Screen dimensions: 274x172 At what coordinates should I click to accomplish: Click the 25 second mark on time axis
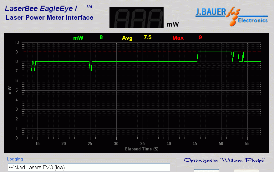[x=90, y=144]
